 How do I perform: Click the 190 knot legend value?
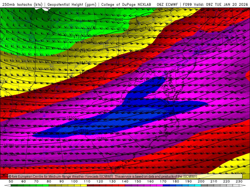pyautogui.click(x=188, y=181)
